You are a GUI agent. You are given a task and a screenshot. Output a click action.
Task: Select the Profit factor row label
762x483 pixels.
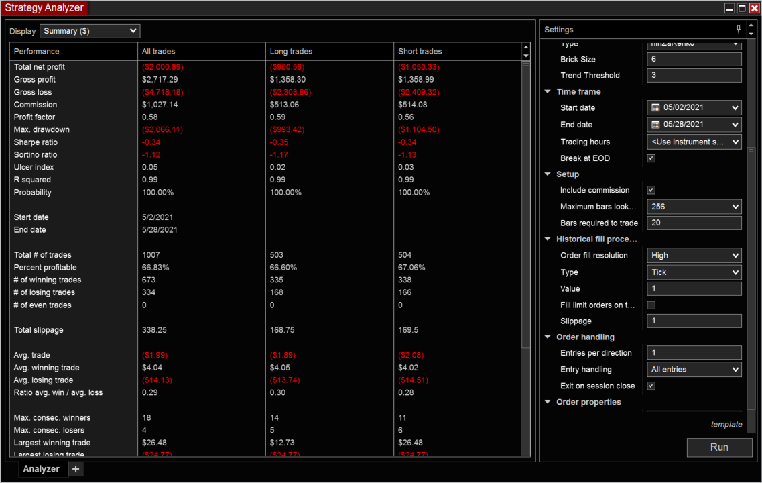coord(34,117)
